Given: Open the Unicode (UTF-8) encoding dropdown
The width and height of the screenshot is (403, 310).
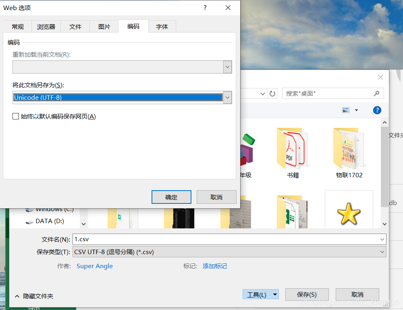Looking at the screenshot, I should click(227, 97).
